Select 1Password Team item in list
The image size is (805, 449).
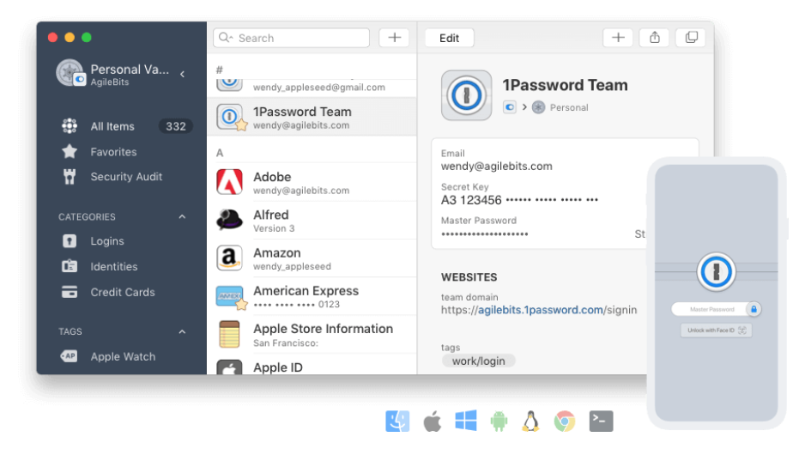[312, 117]
